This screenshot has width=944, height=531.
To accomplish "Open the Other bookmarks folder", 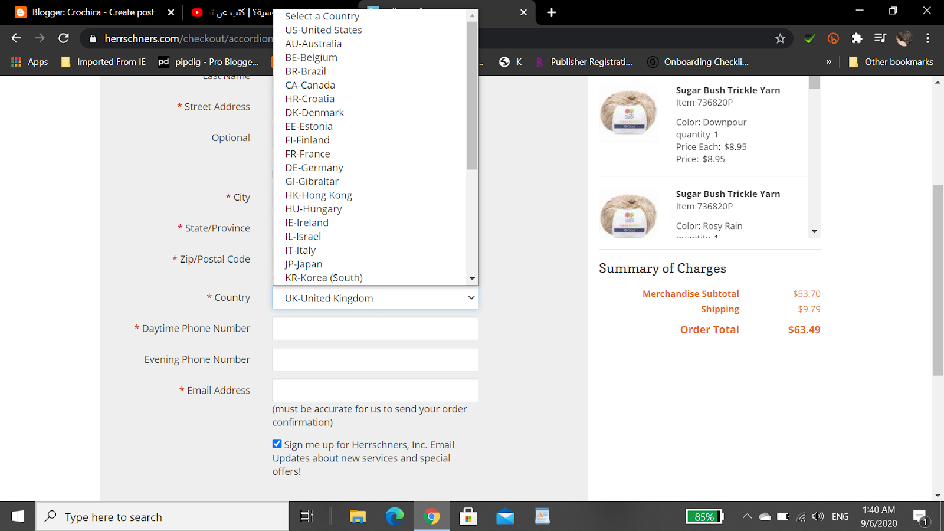I will coord(891,61).
